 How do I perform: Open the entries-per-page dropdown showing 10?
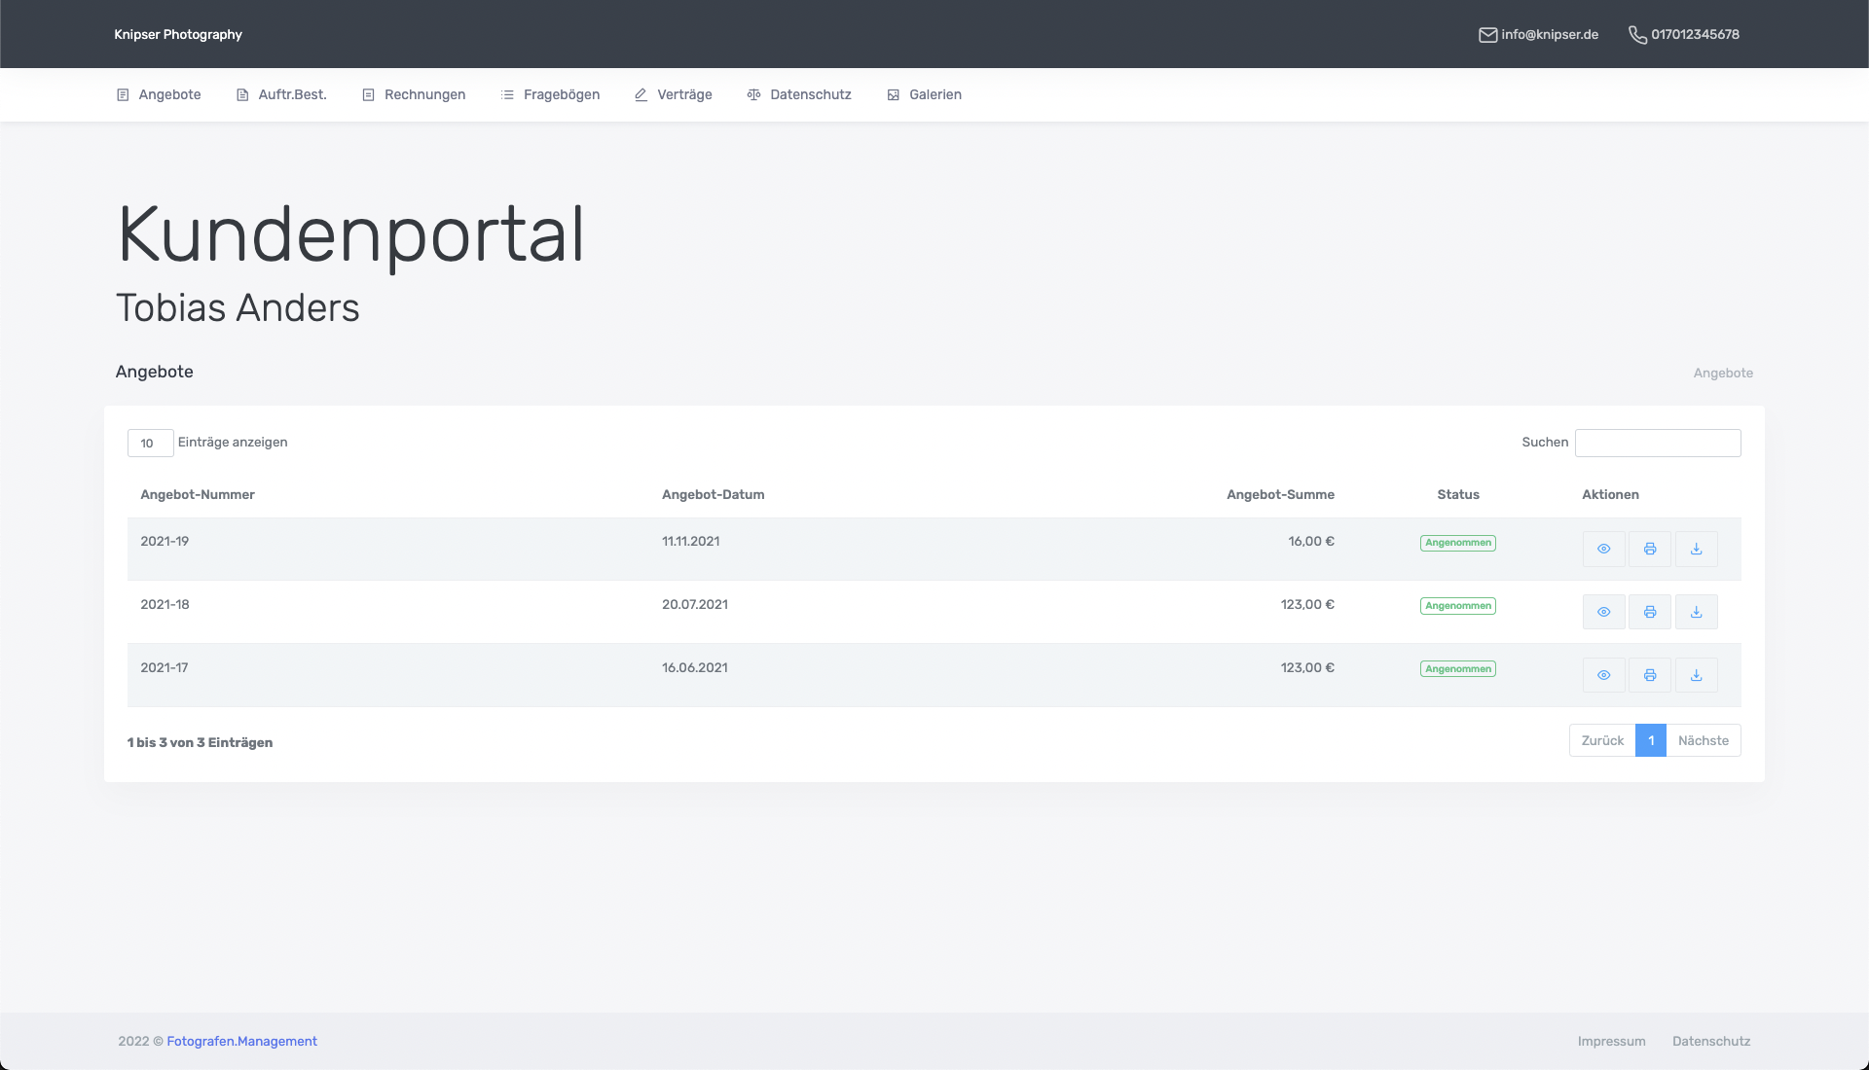coord(150,443)
